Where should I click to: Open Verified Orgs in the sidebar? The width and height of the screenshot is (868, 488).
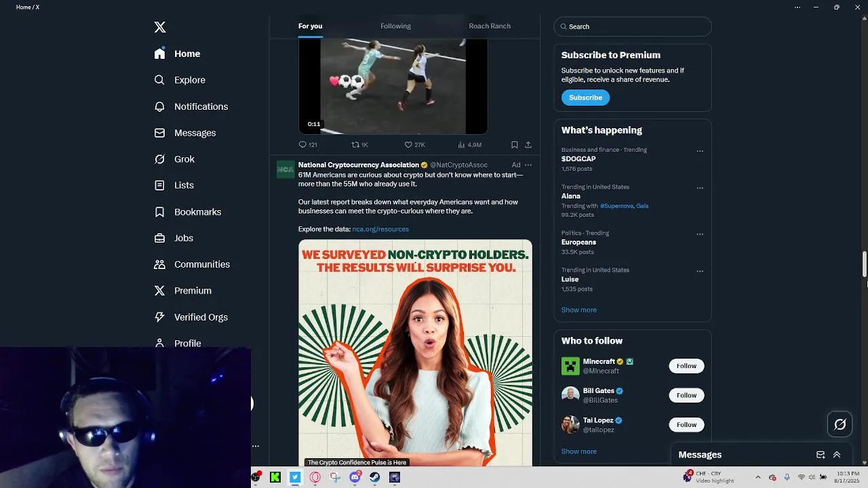pyautogui.click(x=191, y=317)
